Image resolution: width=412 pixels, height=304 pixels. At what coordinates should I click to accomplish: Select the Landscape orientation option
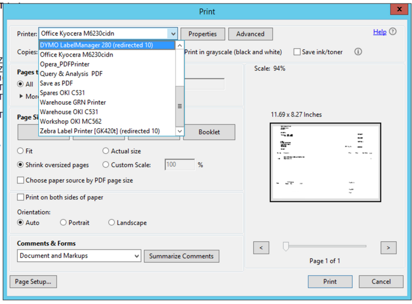111,222
